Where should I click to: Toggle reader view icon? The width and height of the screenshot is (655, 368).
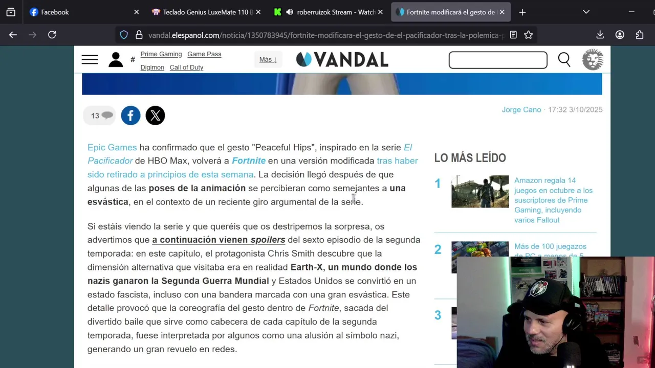[513, 35]
